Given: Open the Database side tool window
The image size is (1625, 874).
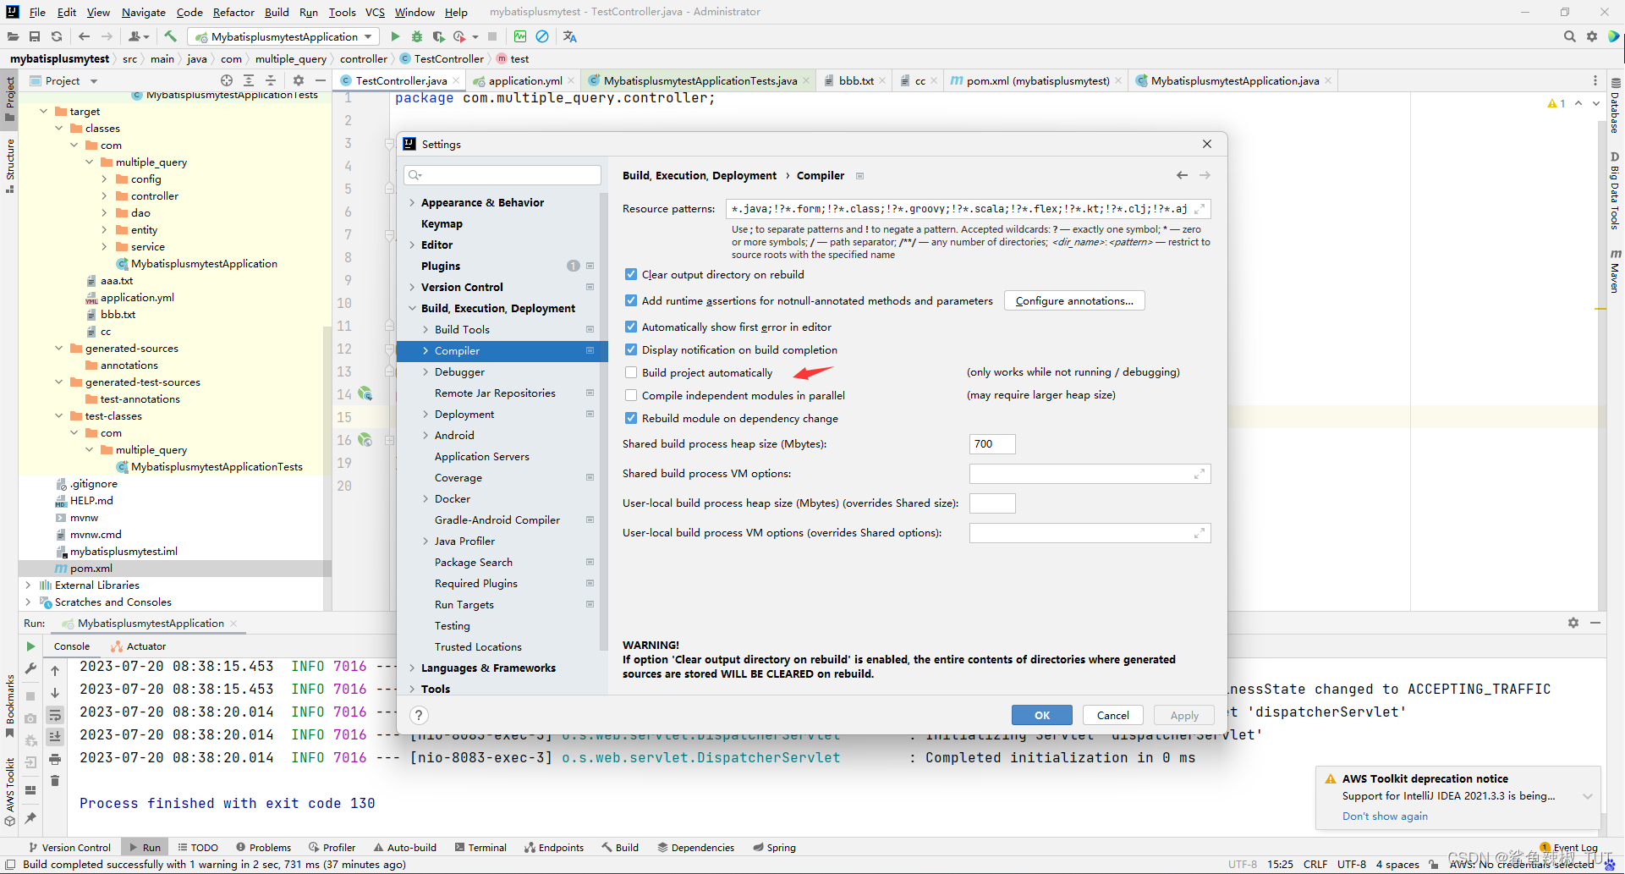Looking at the screenshot, I should point(1615,106).
